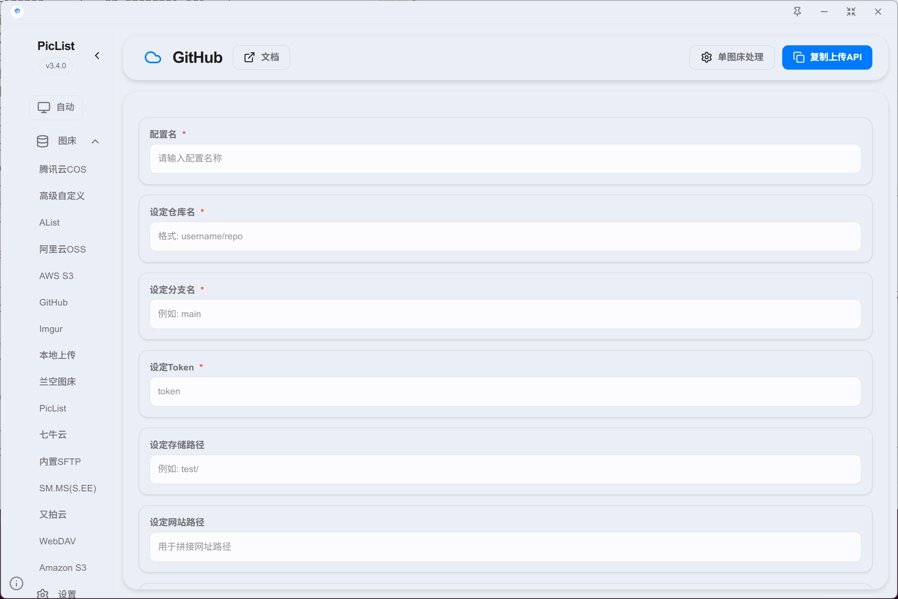Select GitHub in sidebar
898x599 pixels.
pyautogui.click(x=53, y=302)
